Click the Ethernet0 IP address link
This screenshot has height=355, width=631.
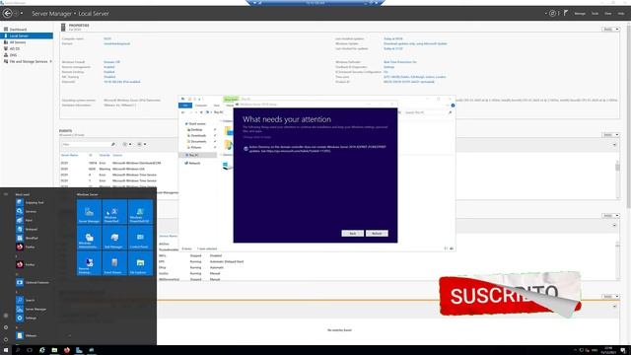click(122, 81)
